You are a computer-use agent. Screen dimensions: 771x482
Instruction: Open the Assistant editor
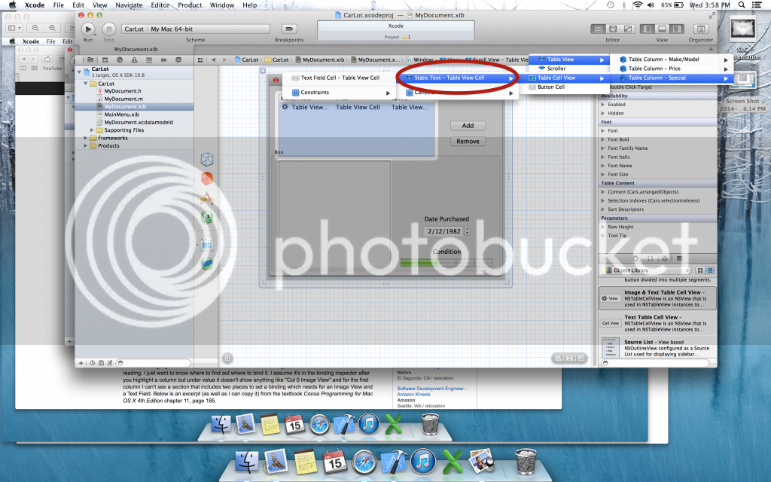click(x=613, y=29)
